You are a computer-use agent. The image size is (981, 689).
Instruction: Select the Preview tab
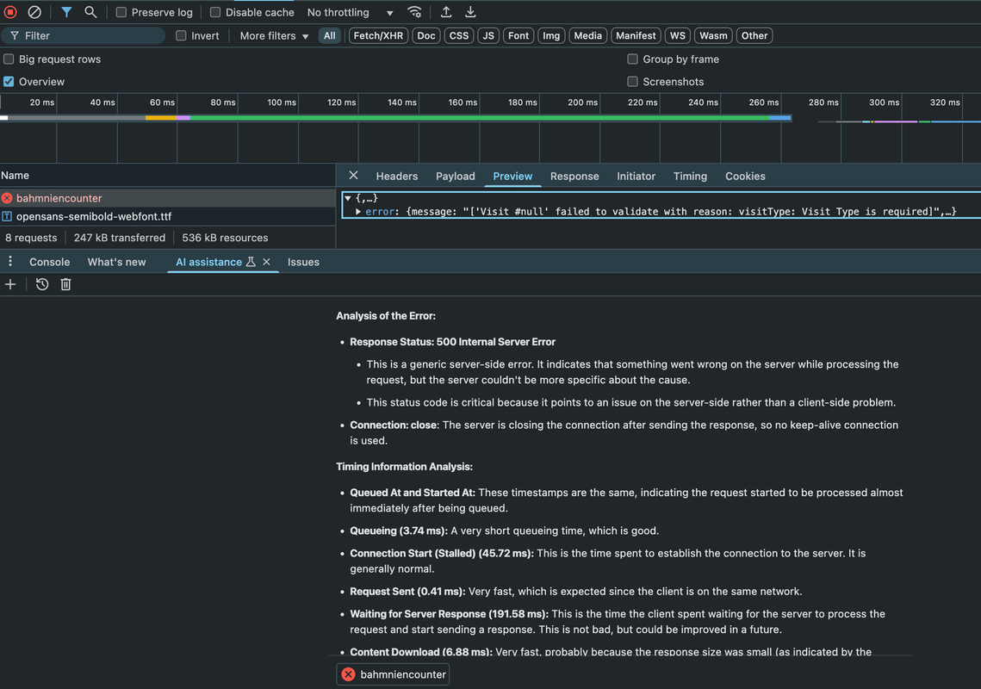512,176
